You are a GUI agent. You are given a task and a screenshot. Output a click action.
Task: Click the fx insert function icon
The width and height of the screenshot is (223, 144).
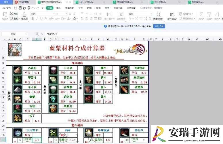[x=42, y=34]
